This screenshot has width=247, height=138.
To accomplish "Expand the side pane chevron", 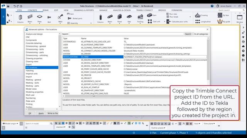I will pos(243,28).
